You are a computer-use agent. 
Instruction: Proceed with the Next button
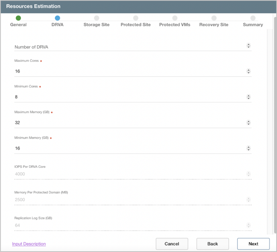tap(253, 244)
